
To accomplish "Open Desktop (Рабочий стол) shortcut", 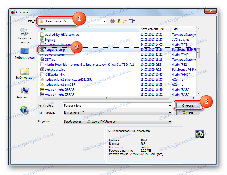I will (25, 54).
